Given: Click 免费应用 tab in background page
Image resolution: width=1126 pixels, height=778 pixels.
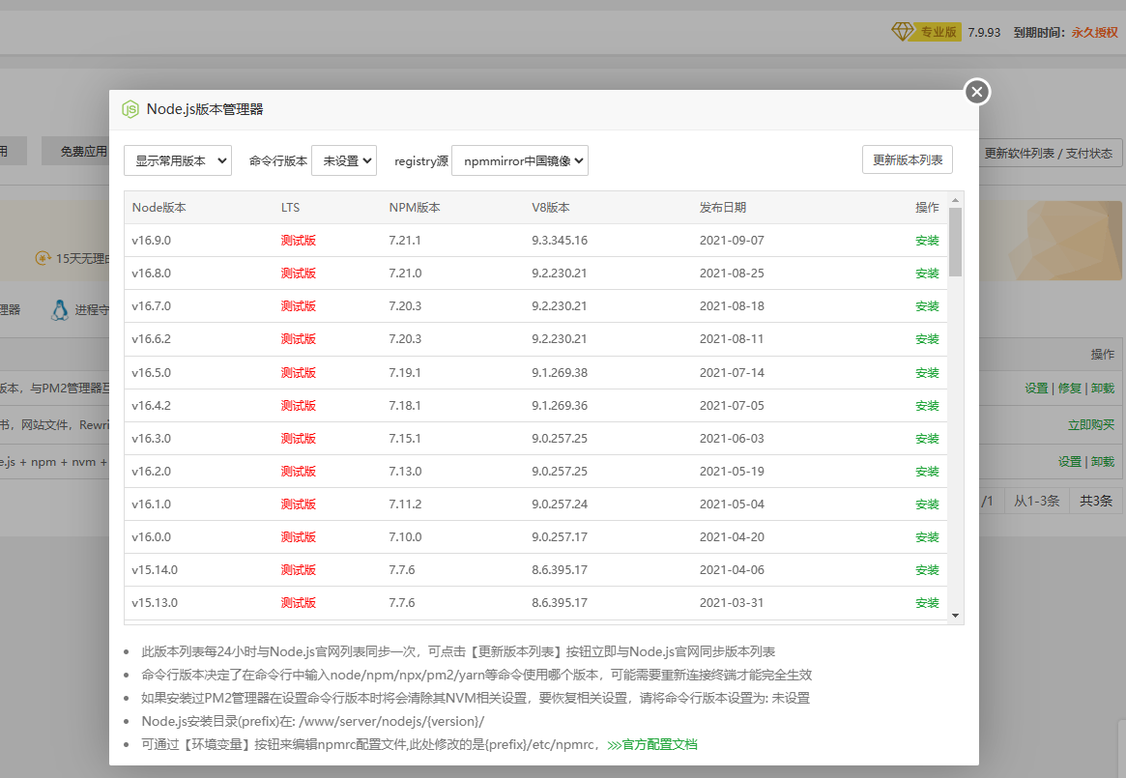Looking at the screenshot, I should coord(77,152).
